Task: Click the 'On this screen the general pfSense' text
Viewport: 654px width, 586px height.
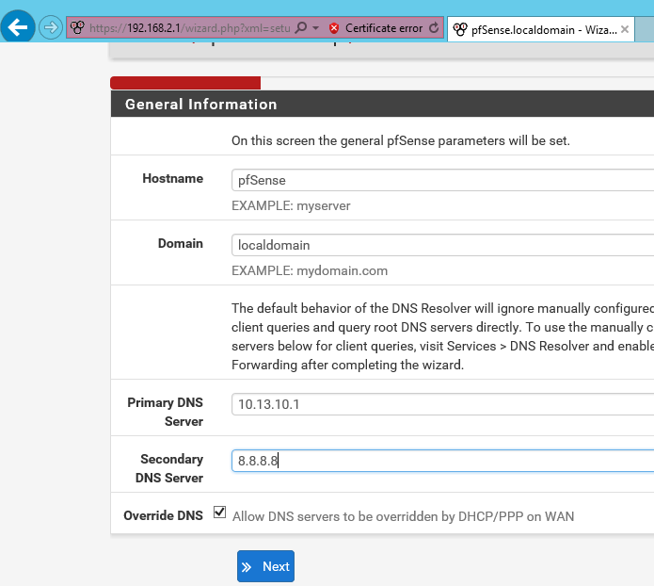Action: [401, 140]
